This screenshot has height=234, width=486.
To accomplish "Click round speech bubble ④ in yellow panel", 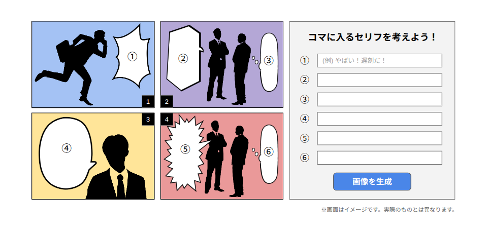I will coord(66,152).
